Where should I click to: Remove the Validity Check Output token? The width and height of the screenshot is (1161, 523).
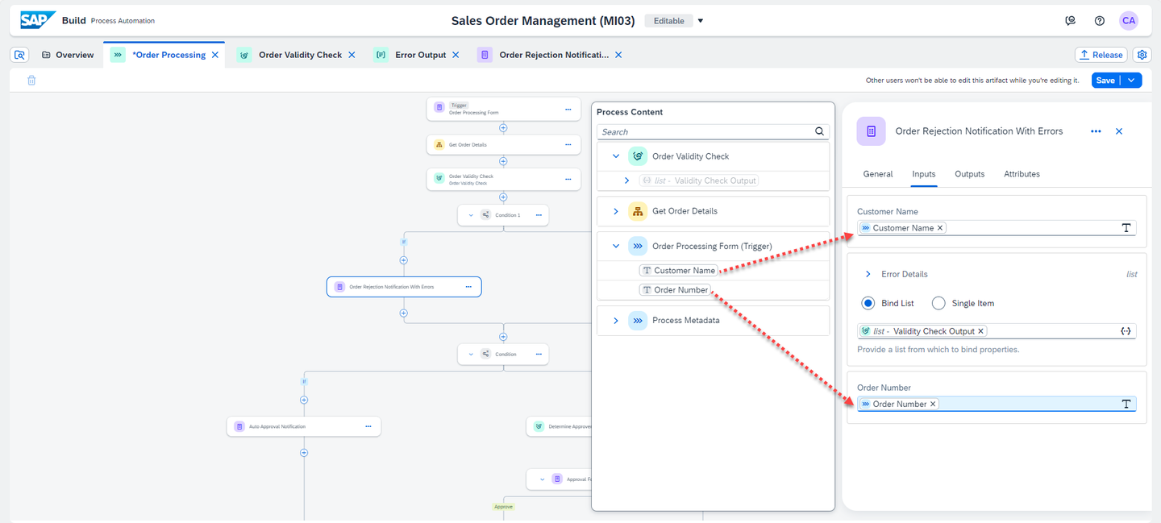coord(981,331)
